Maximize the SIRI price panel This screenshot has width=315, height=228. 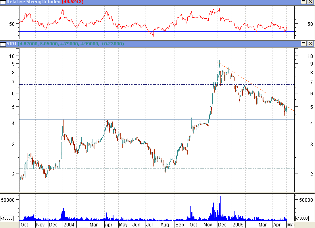coord(303,44)
